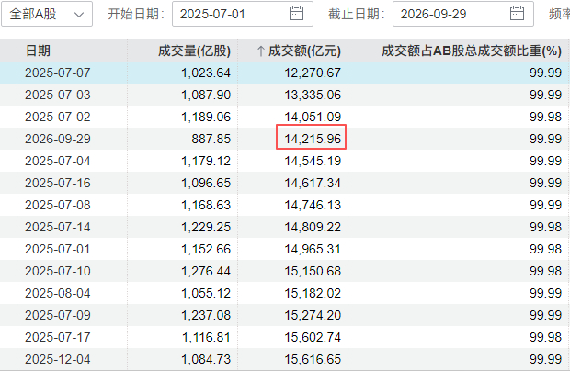Select the 2025-07-16 date row

point(285,183)
